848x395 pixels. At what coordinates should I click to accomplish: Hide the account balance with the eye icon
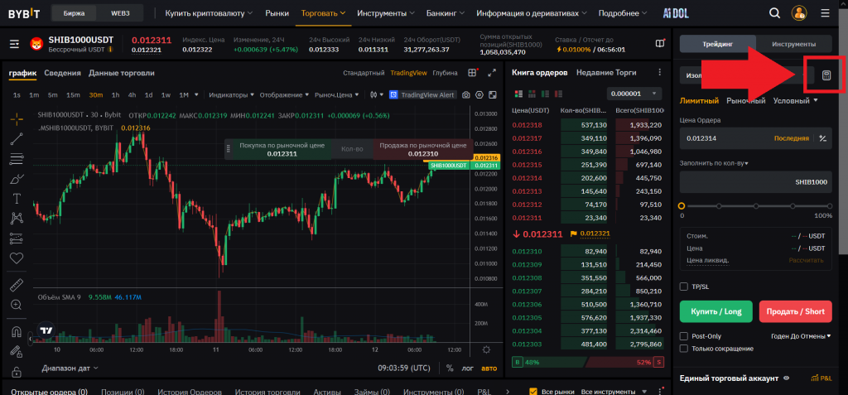click(787, 378)
